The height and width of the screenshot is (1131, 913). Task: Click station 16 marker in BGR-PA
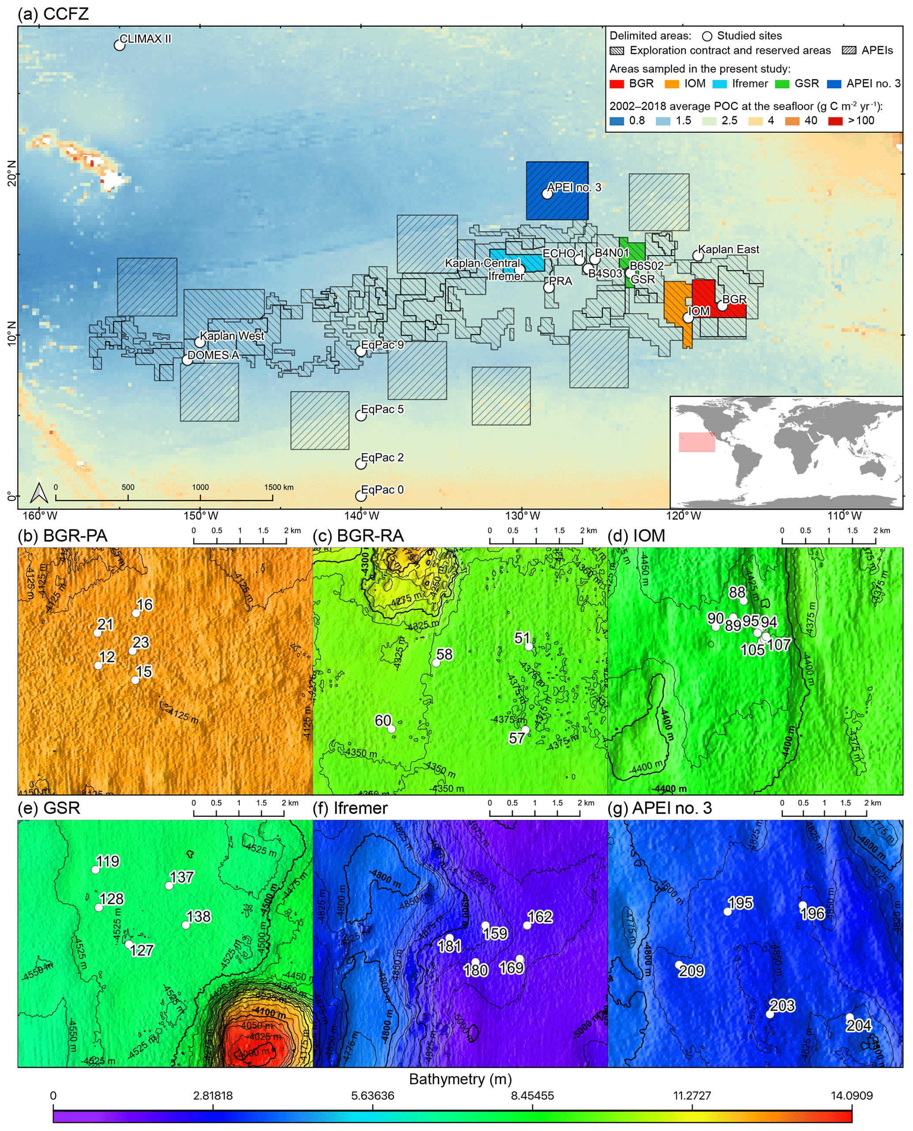pyautogui.click(x=136, y=613)
